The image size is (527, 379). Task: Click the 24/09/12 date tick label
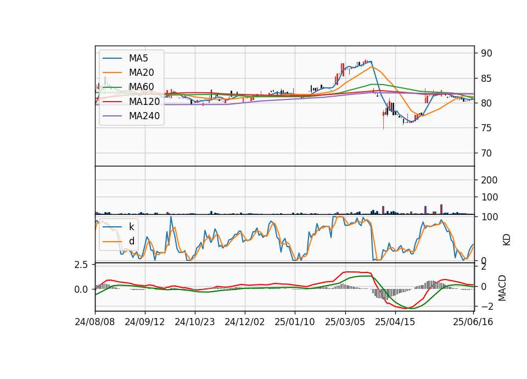point(145,322)
